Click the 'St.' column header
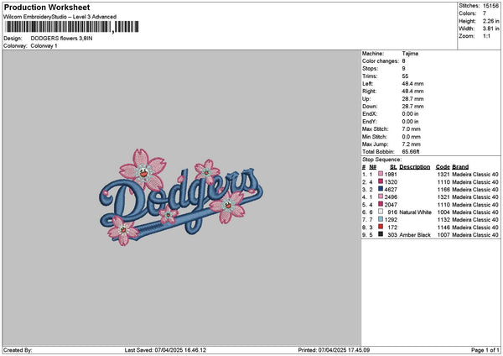The height and width of the screenshot is (356, 503). [x=393, y=167]
